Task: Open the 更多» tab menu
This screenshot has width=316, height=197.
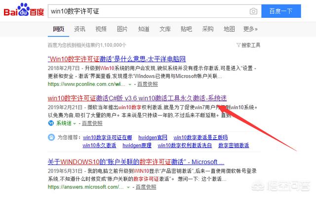Action: click(250, 29)
